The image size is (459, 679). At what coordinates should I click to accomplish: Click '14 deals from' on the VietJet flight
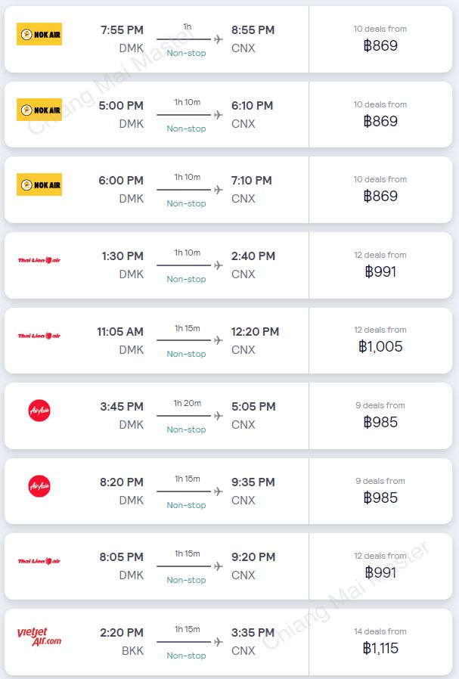click(380, 631)
